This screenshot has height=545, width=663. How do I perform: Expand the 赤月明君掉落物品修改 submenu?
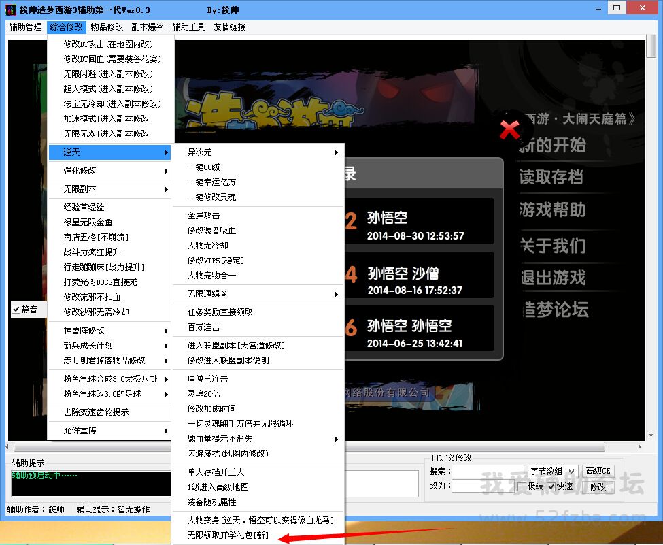tap(109, 361)
